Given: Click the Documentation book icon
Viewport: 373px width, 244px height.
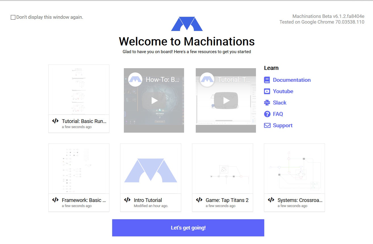Looking at the screenshot, I should (x=267, y=80).
